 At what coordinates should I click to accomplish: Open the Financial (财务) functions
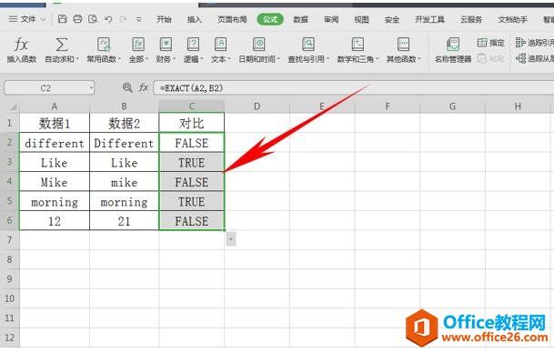pos(166,50)
